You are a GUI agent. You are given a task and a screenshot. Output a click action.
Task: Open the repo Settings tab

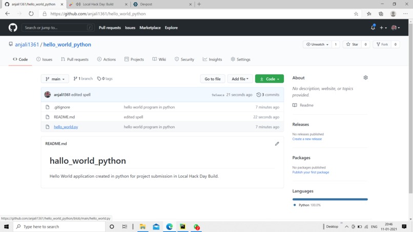(x=240, y=59)
